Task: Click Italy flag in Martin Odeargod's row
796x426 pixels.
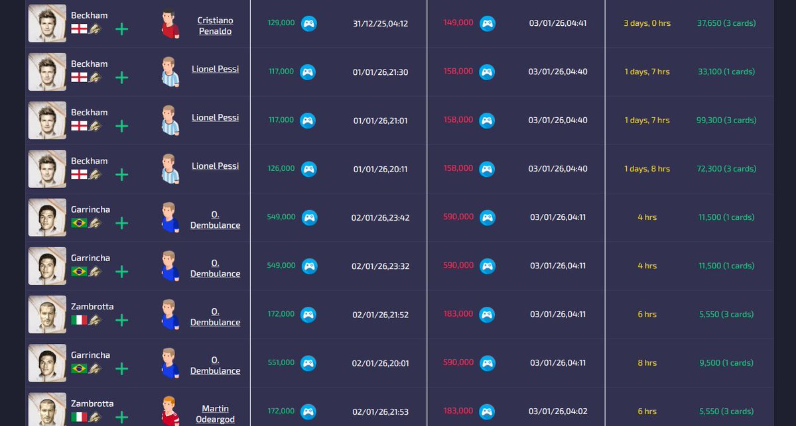Action: tap(79, 417)
